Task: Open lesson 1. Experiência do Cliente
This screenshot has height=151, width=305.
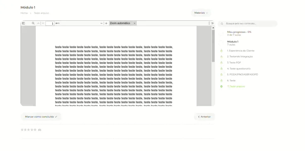Action: point(241,51)
